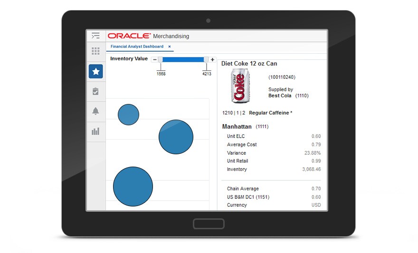This screenshot has width=418, height=253.
Task: Decrease Inventory Value with minus button
Action: coord(155,60)
